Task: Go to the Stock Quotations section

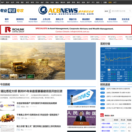Action: (x=73, y=20)
